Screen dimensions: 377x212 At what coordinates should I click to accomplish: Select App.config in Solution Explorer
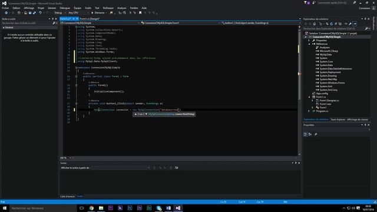click(x=322, y=93)
